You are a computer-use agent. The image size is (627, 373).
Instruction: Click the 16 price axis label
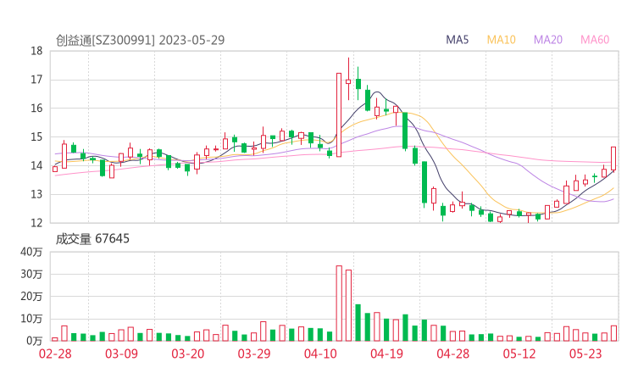coord(36,108)
